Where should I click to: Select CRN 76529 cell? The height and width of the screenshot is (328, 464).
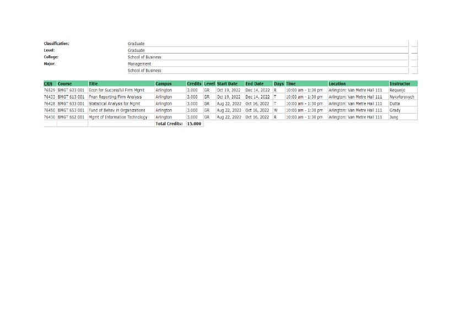[x=50, y=90]
